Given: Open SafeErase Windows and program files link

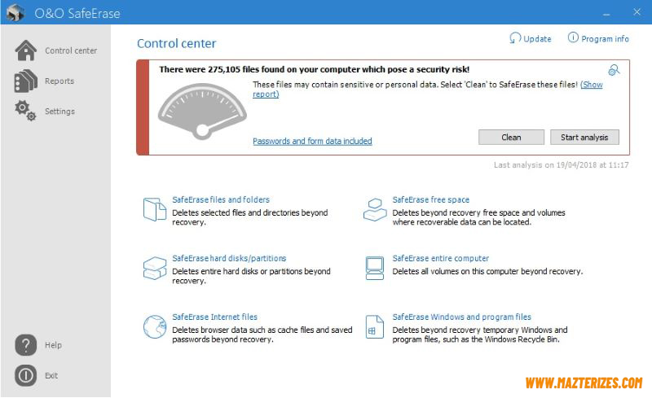Looking at the screenshot, I should point(462,317).
